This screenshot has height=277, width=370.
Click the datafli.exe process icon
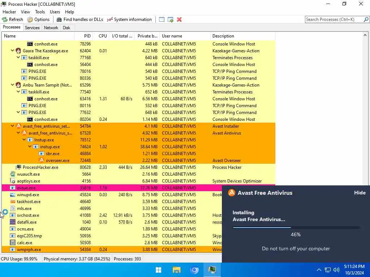pyautogui.click(x=13, y=222)
